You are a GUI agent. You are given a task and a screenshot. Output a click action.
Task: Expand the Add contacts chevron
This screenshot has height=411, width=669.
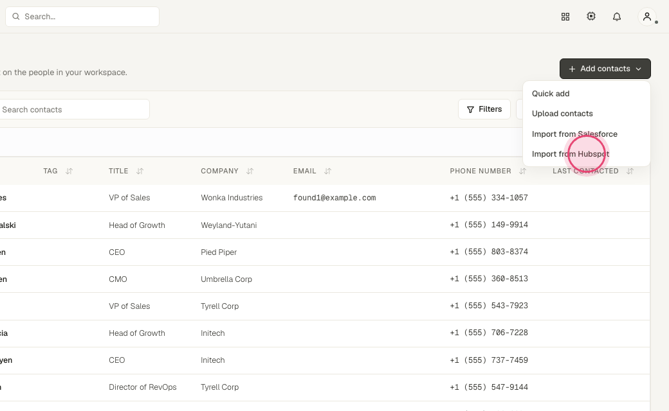(638, 69)
